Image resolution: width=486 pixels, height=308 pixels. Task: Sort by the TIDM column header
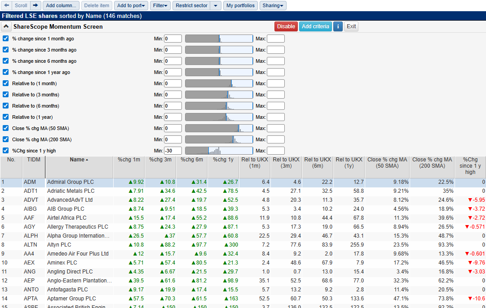click(x=34, y=167)
